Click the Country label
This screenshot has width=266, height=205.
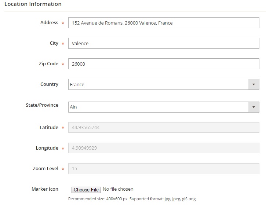pyautogui.click(x=49, y=84)
